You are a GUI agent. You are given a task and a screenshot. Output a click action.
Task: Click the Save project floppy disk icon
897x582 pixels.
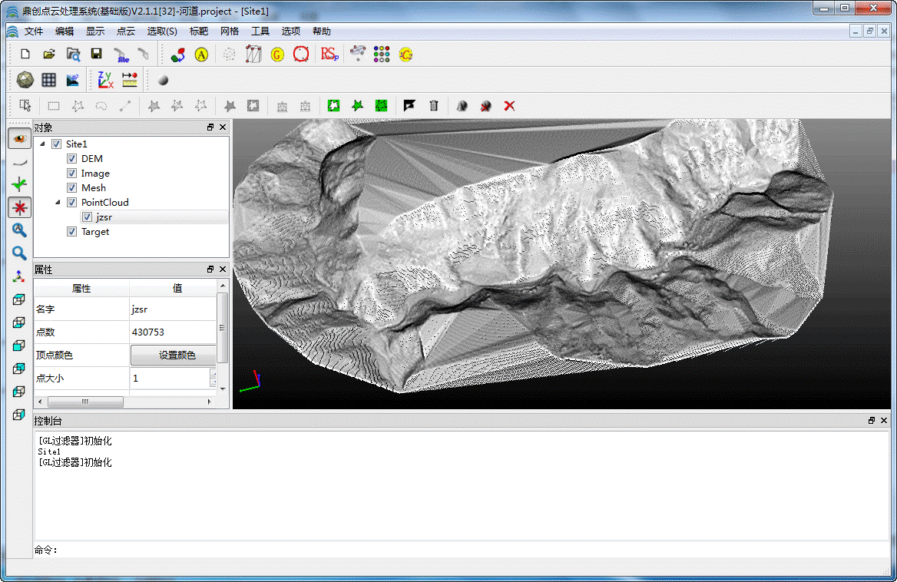coord(96,55)
